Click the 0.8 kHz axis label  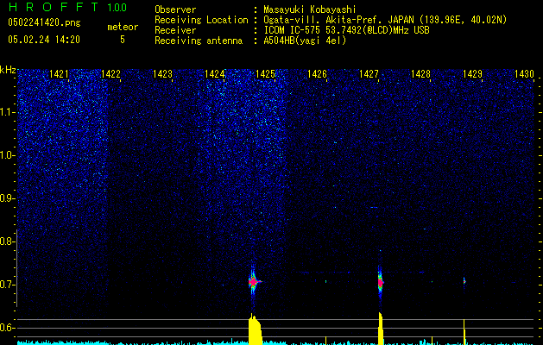click(x=8, y=241)
